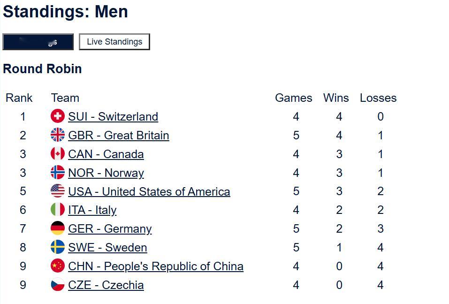
Task: Click the Czechia flag icon
Action: pos(58,285)
